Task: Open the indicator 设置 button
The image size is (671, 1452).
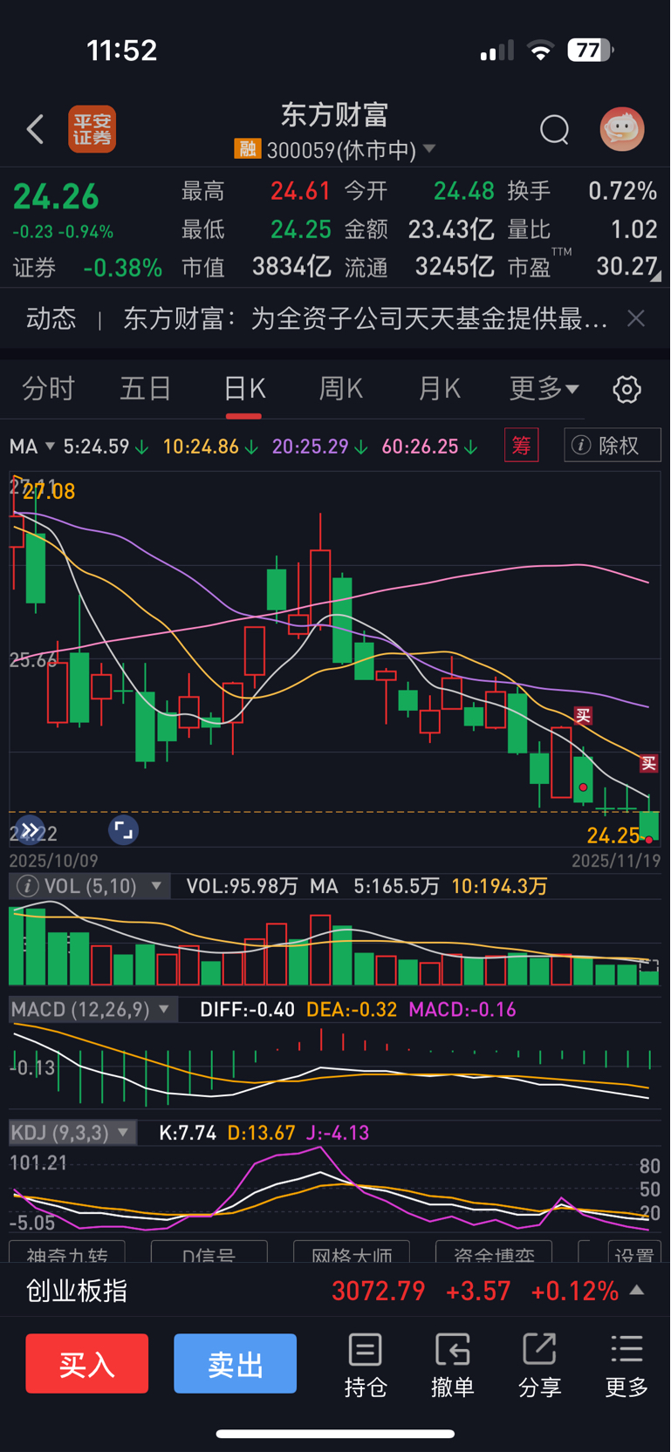Action: click(633, 1251)
